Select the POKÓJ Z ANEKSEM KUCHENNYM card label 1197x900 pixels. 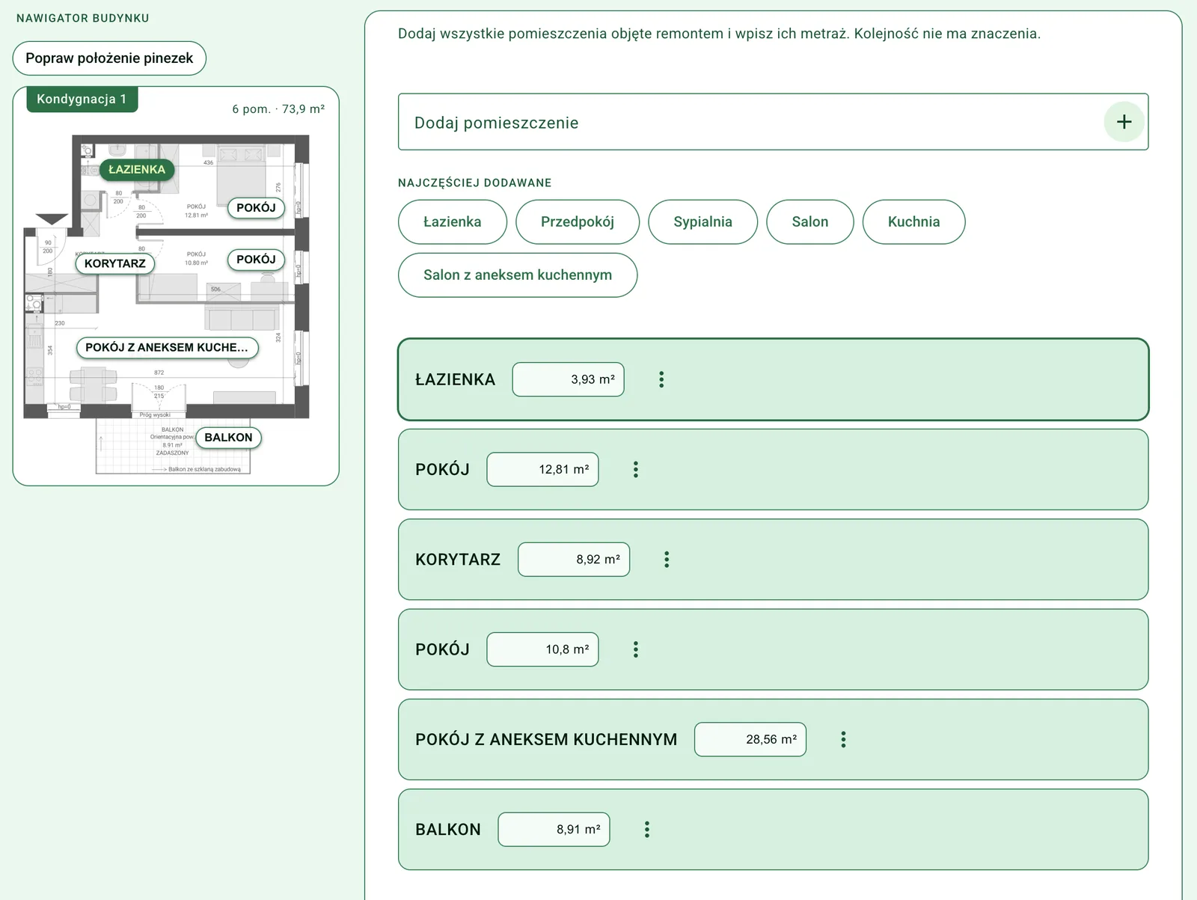[546, 740]
